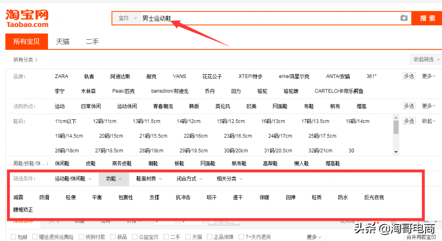Image resolution: width=442 pixels, height=241 pixels.
Task: Toggle 正品保障 checkbox
Action: point(210,237)
